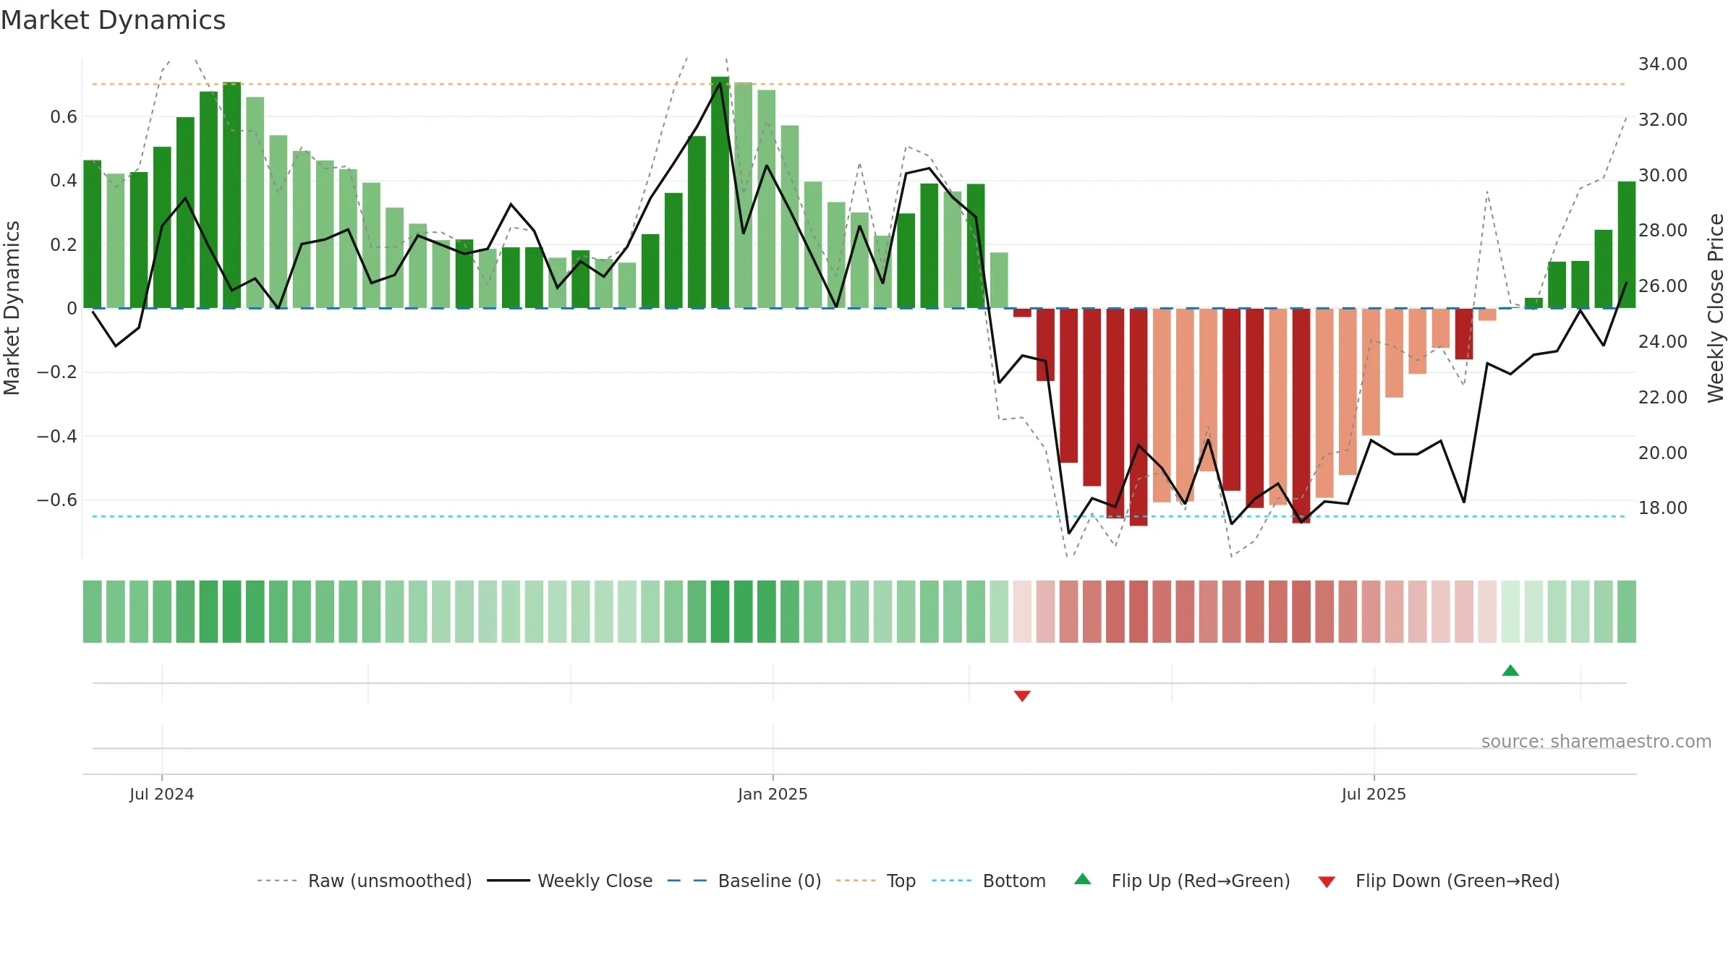Click the −0.6 left axis tick label
1736x976 pixels.
point(56,500)
